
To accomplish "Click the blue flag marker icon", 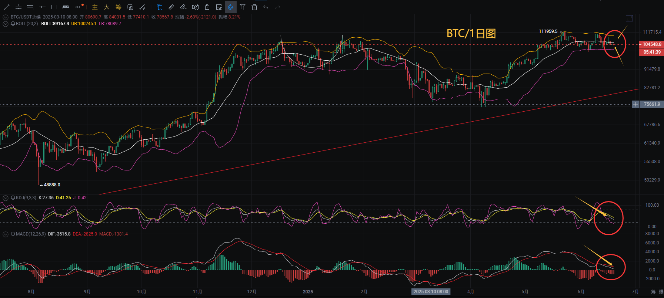I will [x=160, y=7].
